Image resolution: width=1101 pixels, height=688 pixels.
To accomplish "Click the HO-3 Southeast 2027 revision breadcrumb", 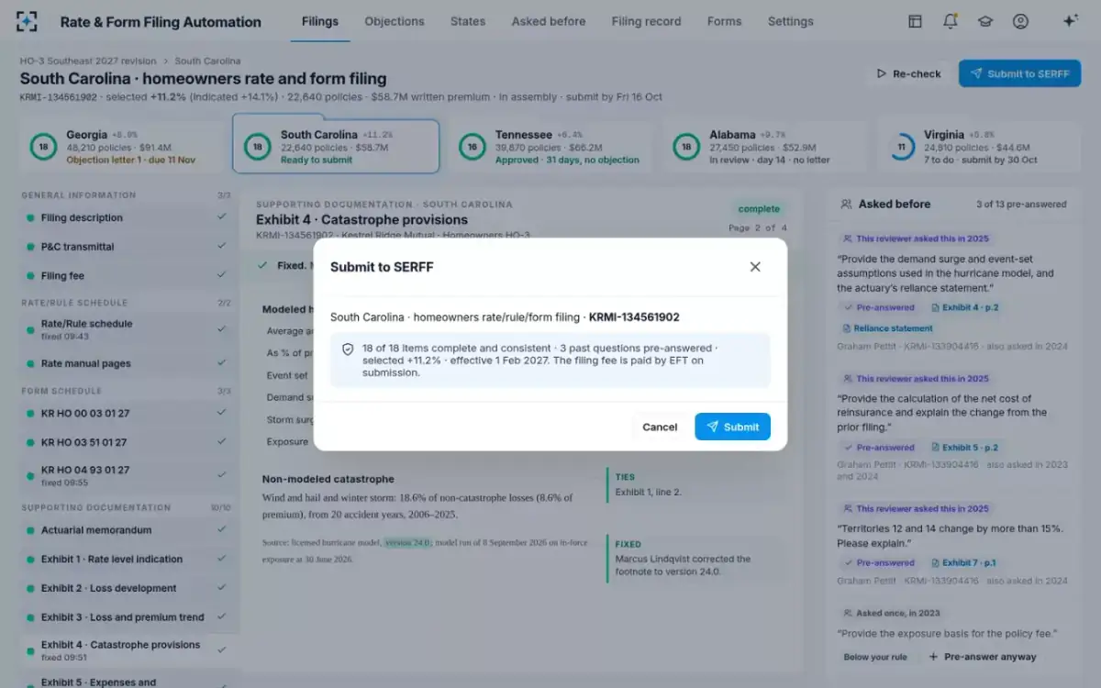I will point(88,61).
